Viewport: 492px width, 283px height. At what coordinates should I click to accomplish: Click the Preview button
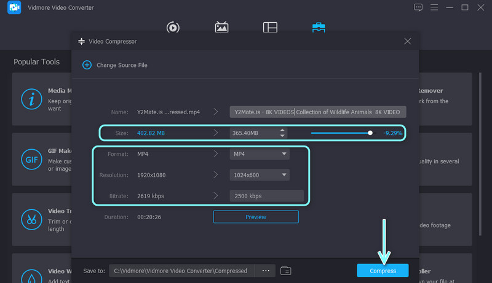point(256,217)
